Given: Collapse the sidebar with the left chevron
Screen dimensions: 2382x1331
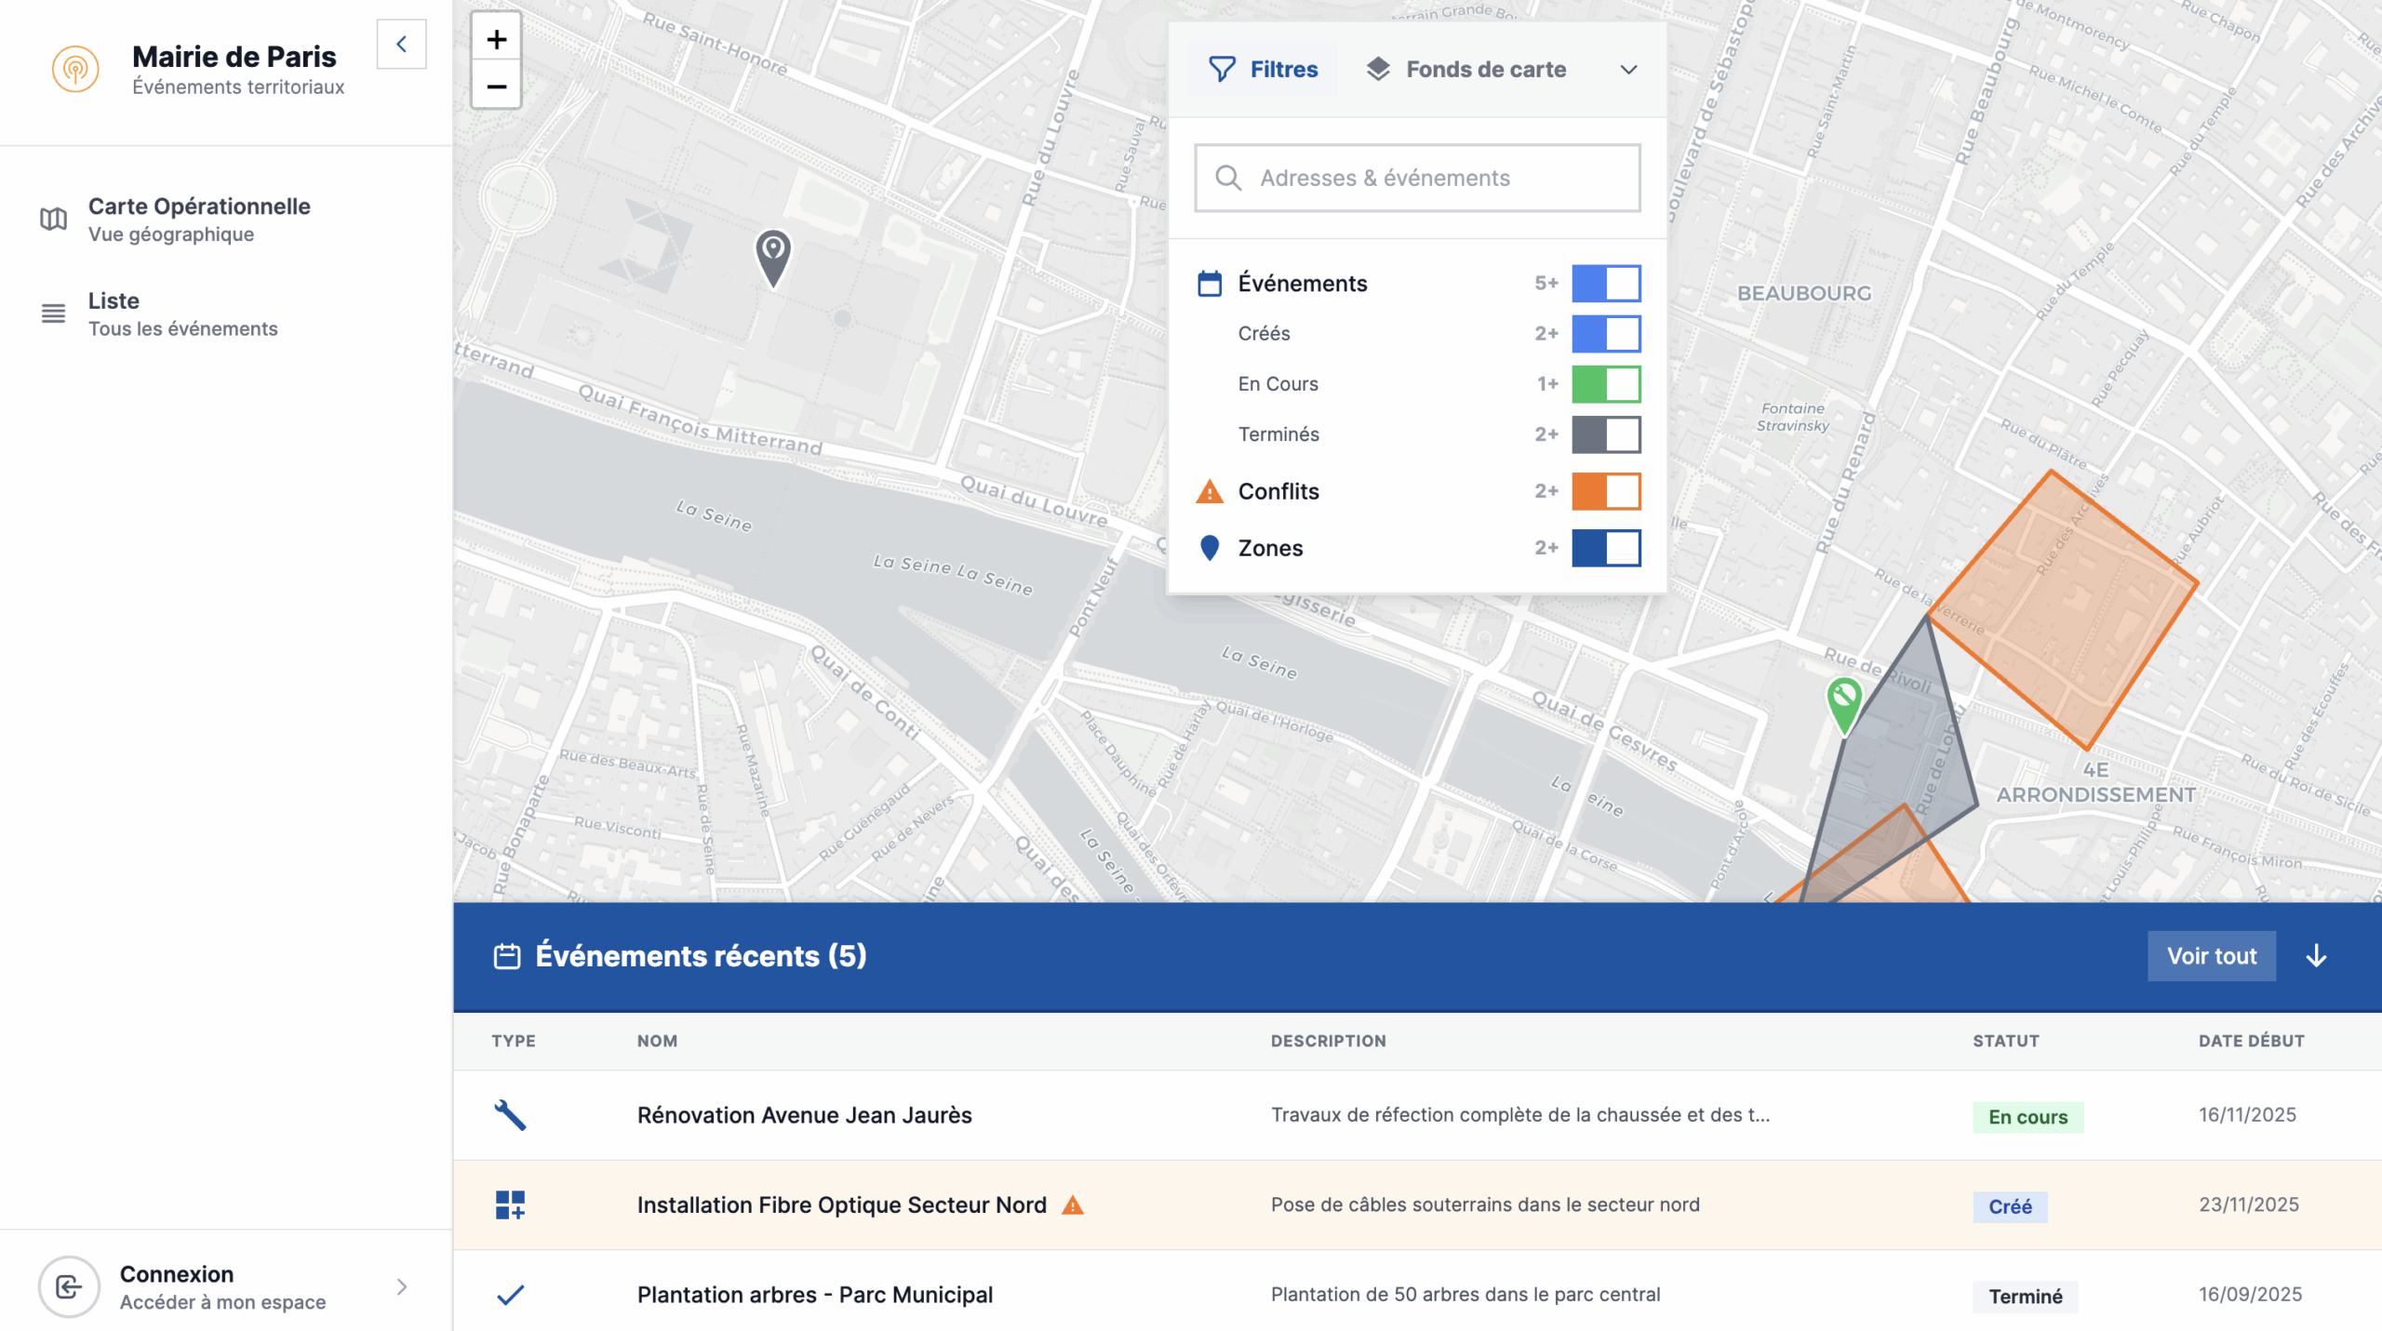Looking at the screenshot, I should point(401,44).
